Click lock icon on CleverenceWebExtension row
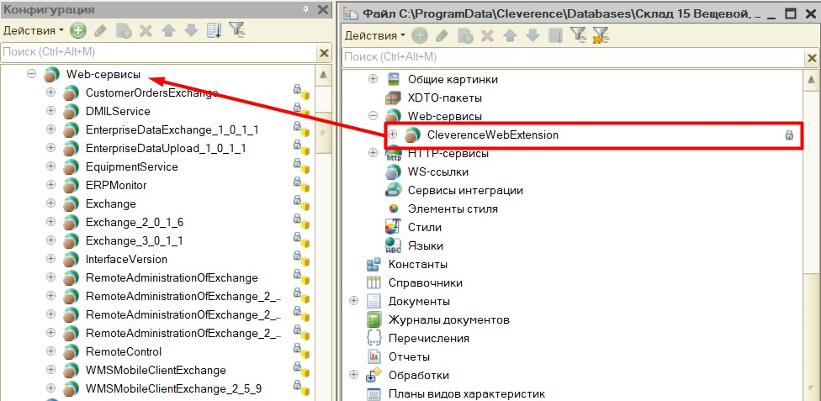821x401 pixels. [788, 135]
